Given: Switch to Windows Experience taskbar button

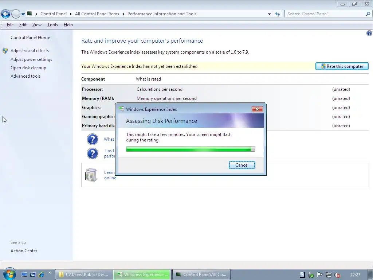Looking at the screenshot, I should [x=142, y=275].
